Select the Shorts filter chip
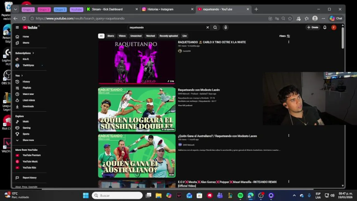 pos(111,36)
